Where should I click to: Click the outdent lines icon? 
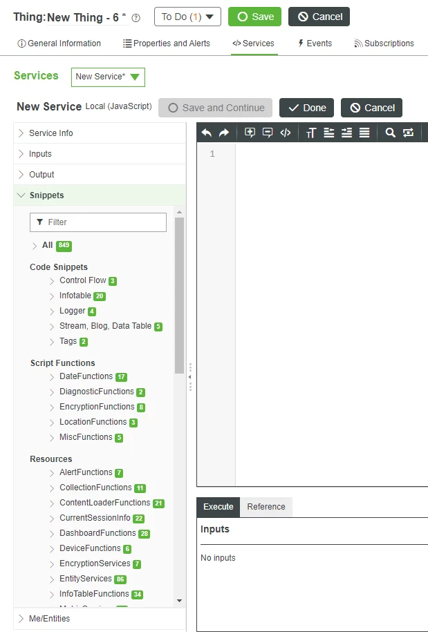pos(329,133)
